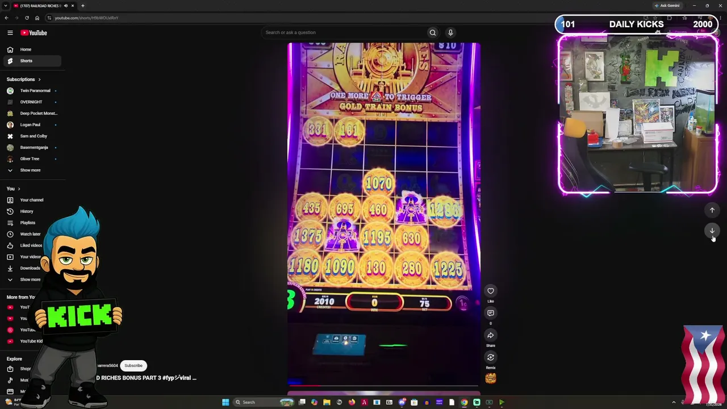
Task: View site information for youtube.com
Action: tap(49, 18)
